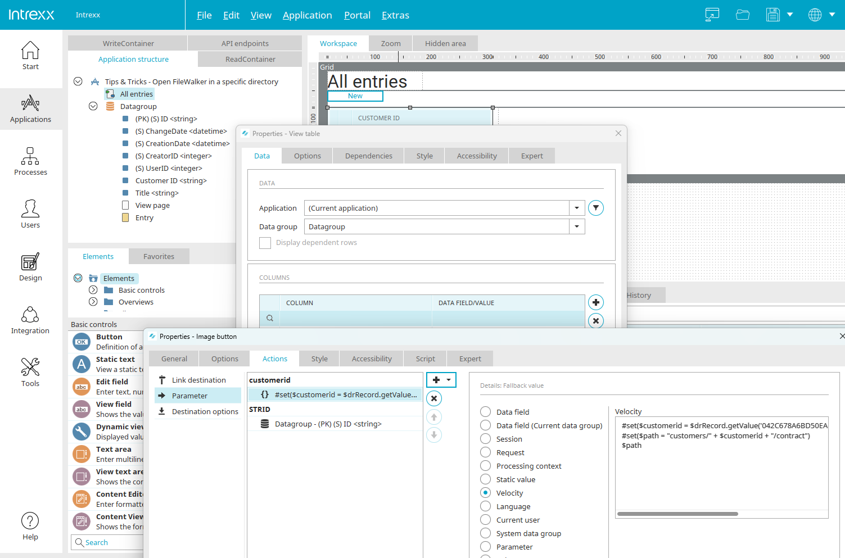
Task: Move parameter down with the arrow icon
Action: pyautogui.click(x=434, y=435)
